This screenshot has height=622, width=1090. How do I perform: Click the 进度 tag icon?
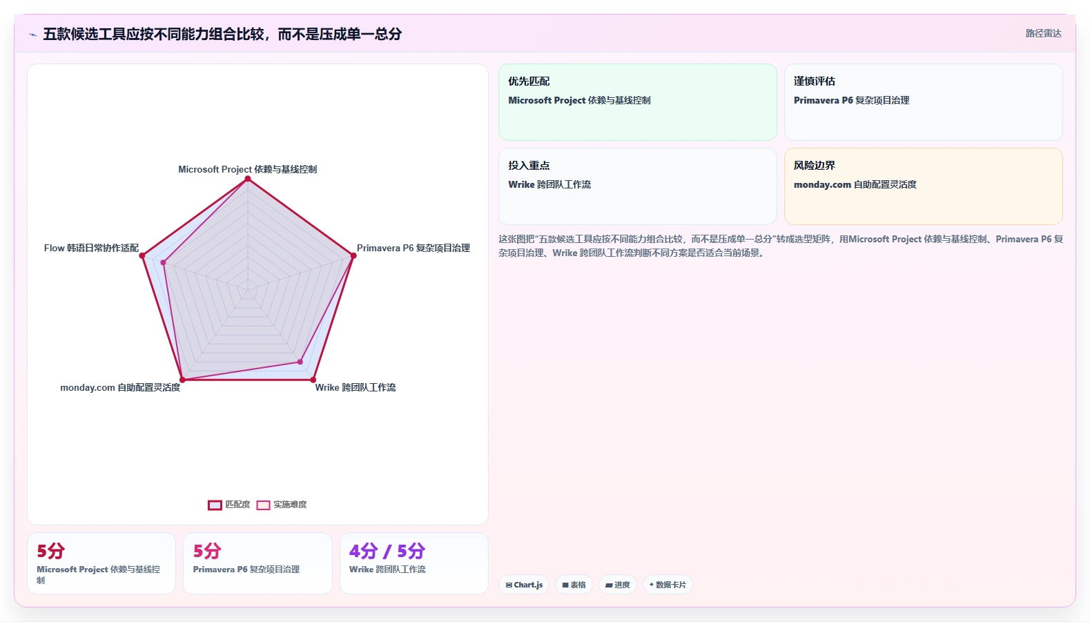click(609, 585)
